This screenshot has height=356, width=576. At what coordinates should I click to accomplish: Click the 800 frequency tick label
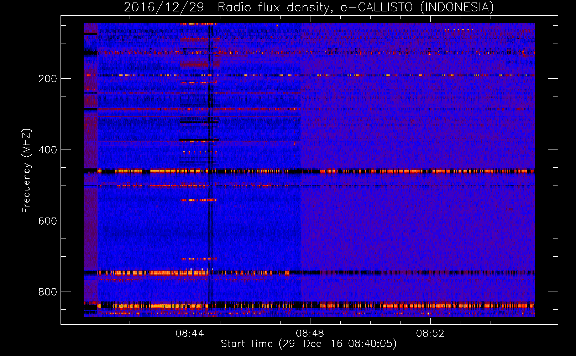tap(48, 292)
